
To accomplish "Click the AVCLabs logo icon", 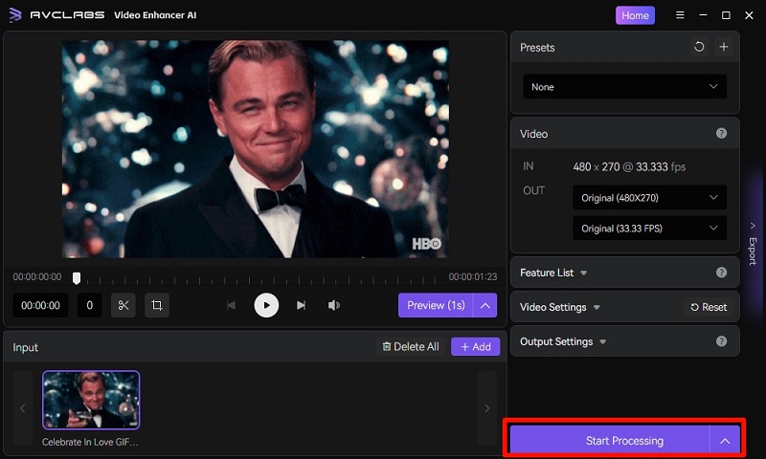I will click(15, 14).
